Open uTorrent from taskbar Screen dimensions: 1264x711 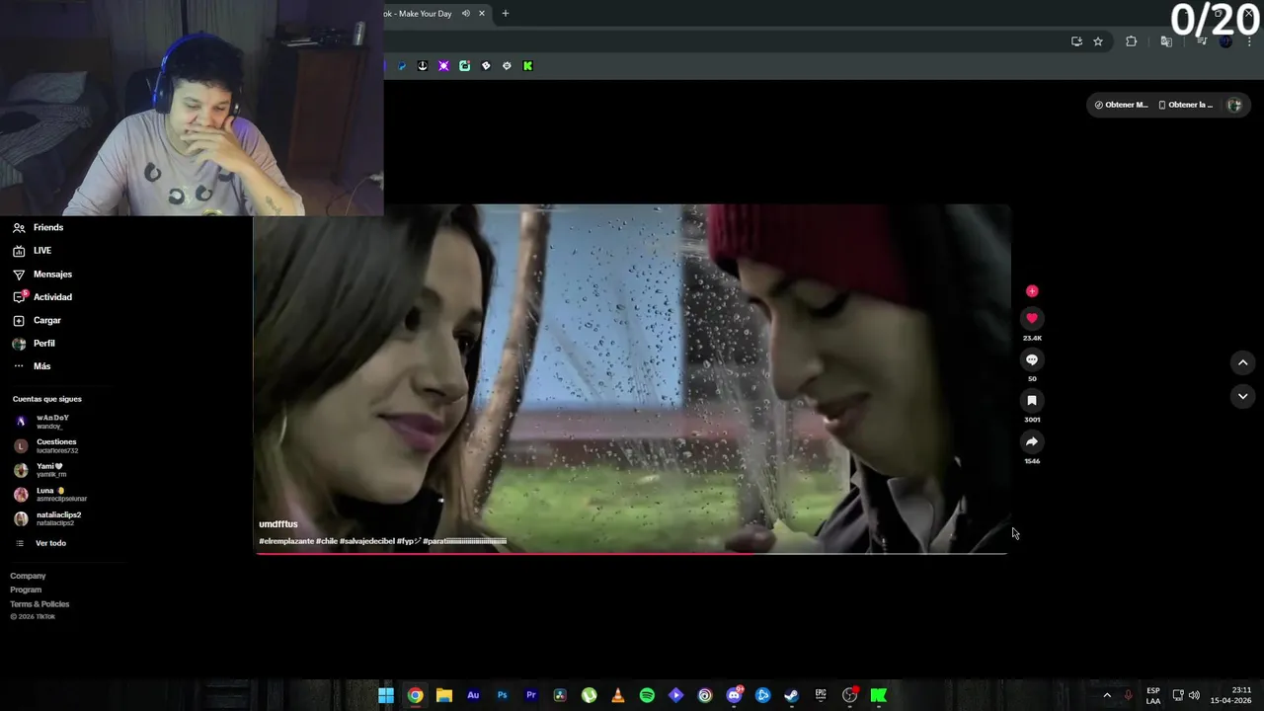pos(589,695)
